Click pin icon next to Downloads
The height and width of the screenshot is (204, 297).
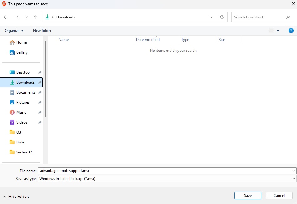pos(40,82)
